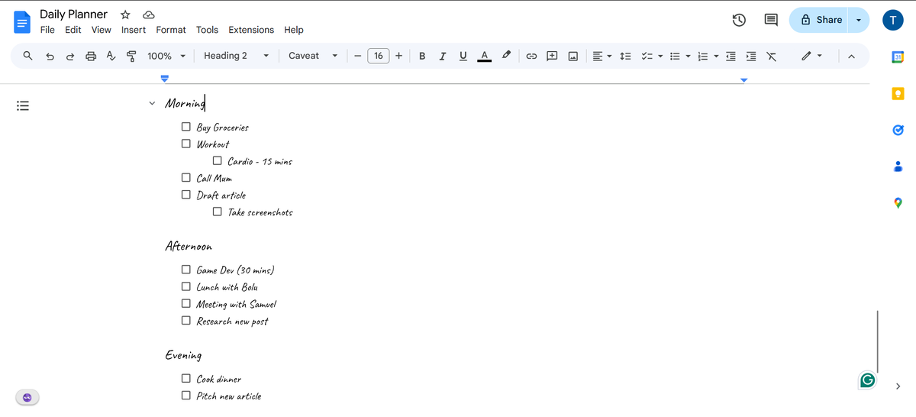Open Google Keep side panel
916x417 pixels.
point(898,93)
